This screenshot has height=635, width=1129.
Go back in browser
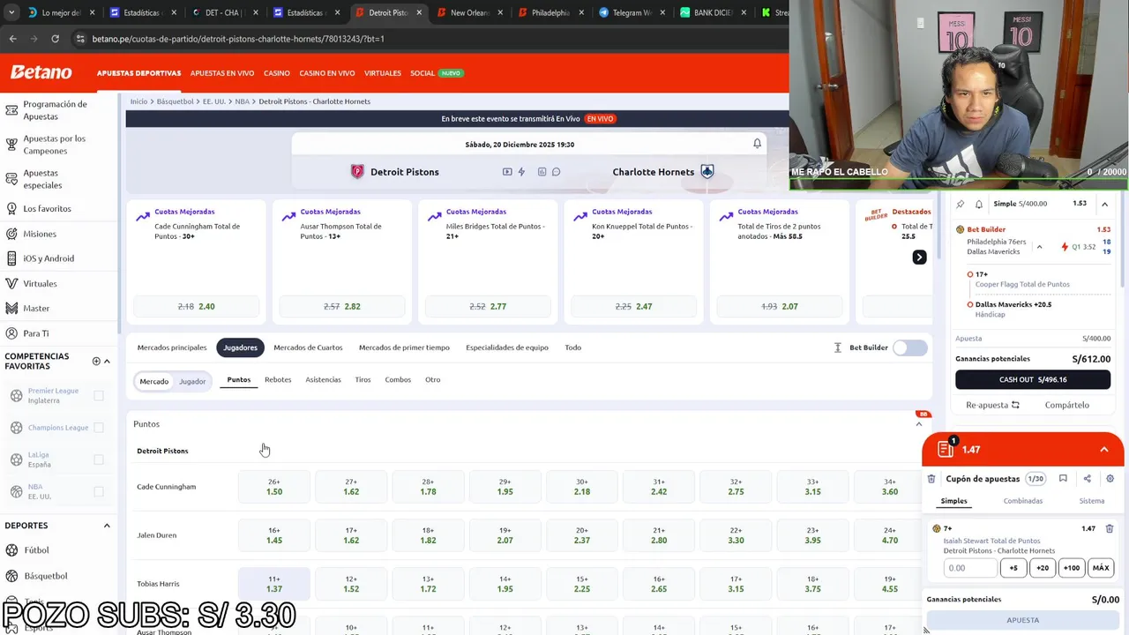click(12, 39)
